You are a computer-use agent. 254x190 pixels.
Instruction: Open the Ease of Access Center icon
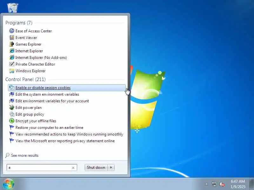pyautogui.click(x=12, y=31)
